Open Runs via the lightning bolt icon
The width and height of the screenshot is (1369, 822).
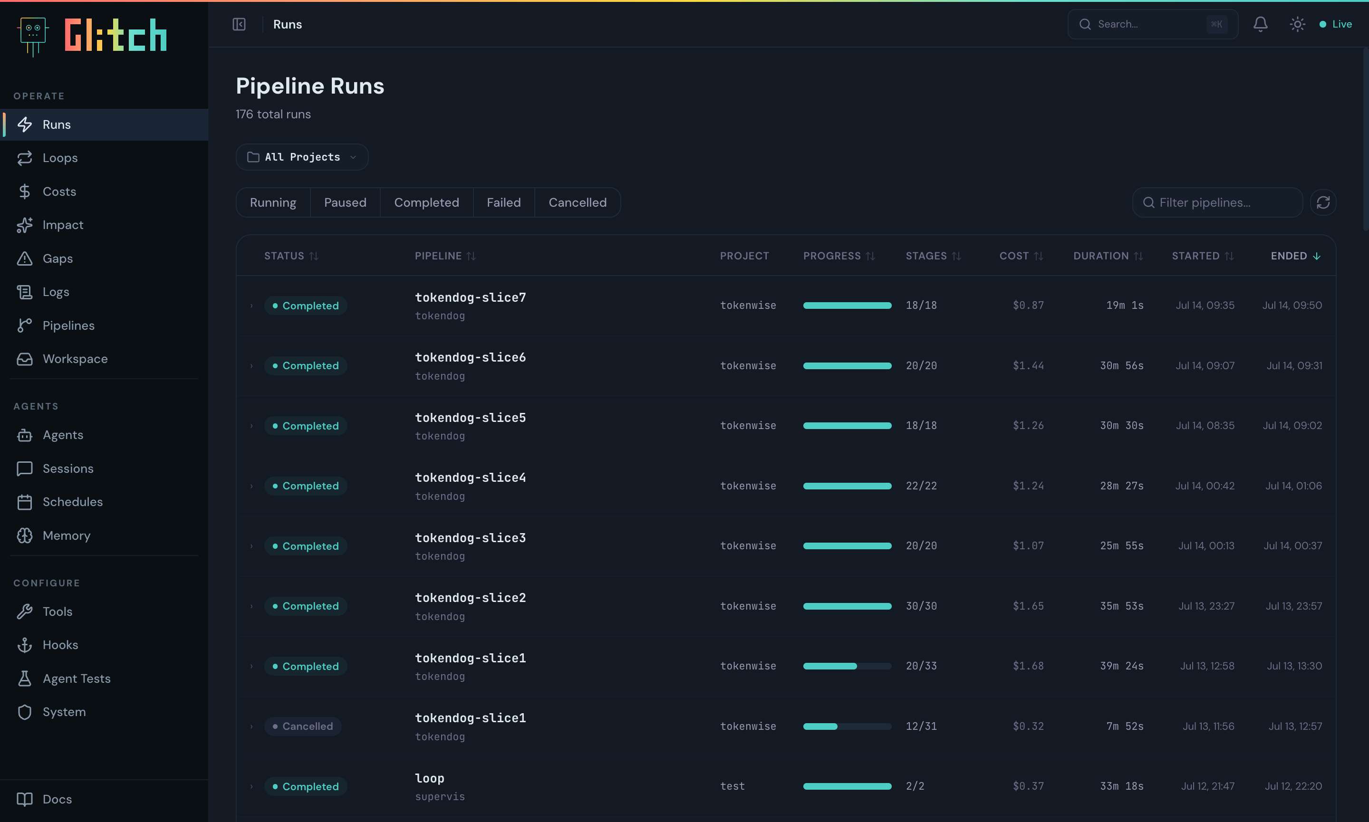click(24, 124)
